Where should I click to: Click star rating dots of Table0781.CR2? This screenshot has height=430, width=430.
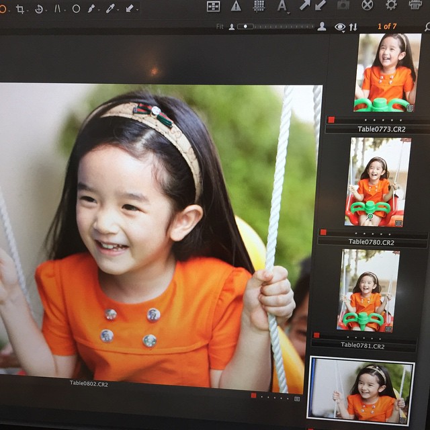[x=364, y=338]
